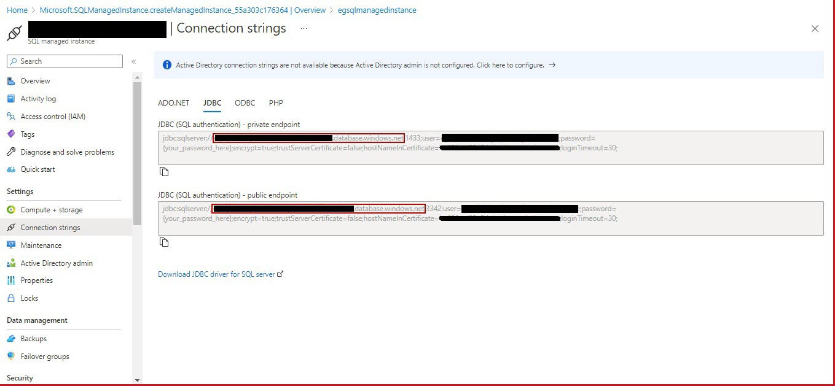Select the Failover groups menu item text

pos(45,357)
